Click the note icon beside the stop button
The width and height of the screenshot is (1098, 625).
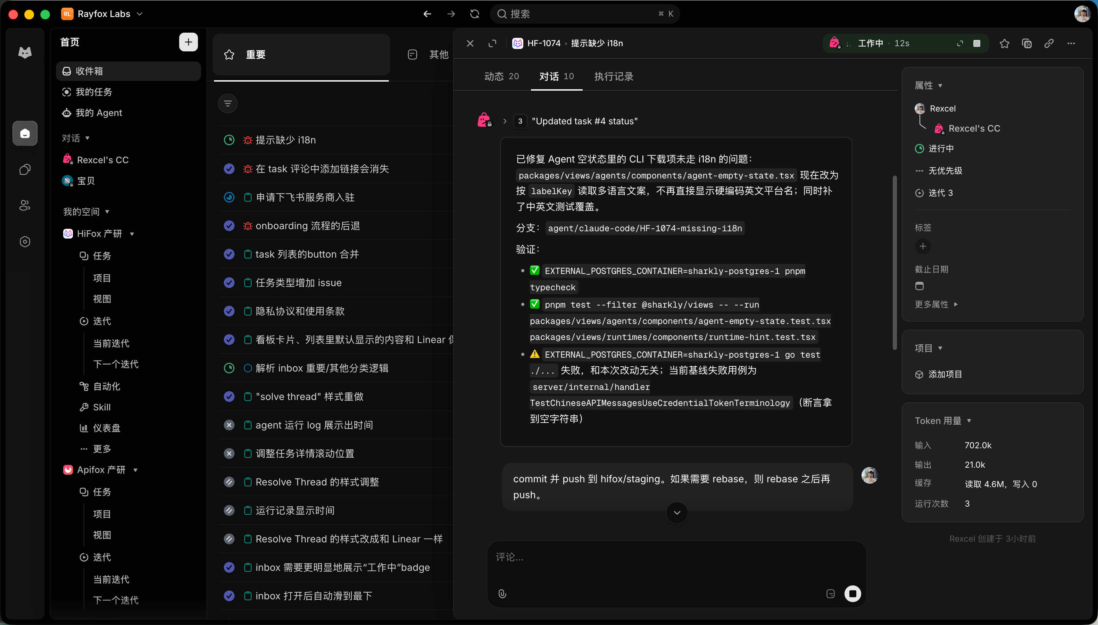[831, 594]
